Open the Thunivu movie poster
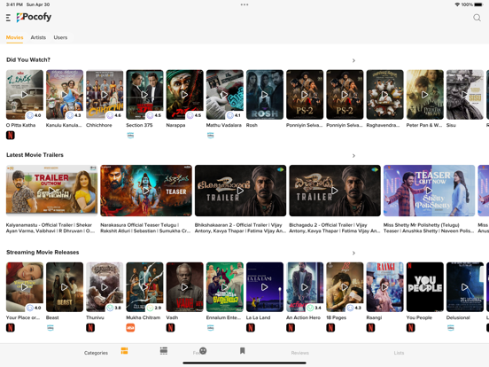Image resolution: width=489 pixels, height=367 pixels. [x=105, y=287]
